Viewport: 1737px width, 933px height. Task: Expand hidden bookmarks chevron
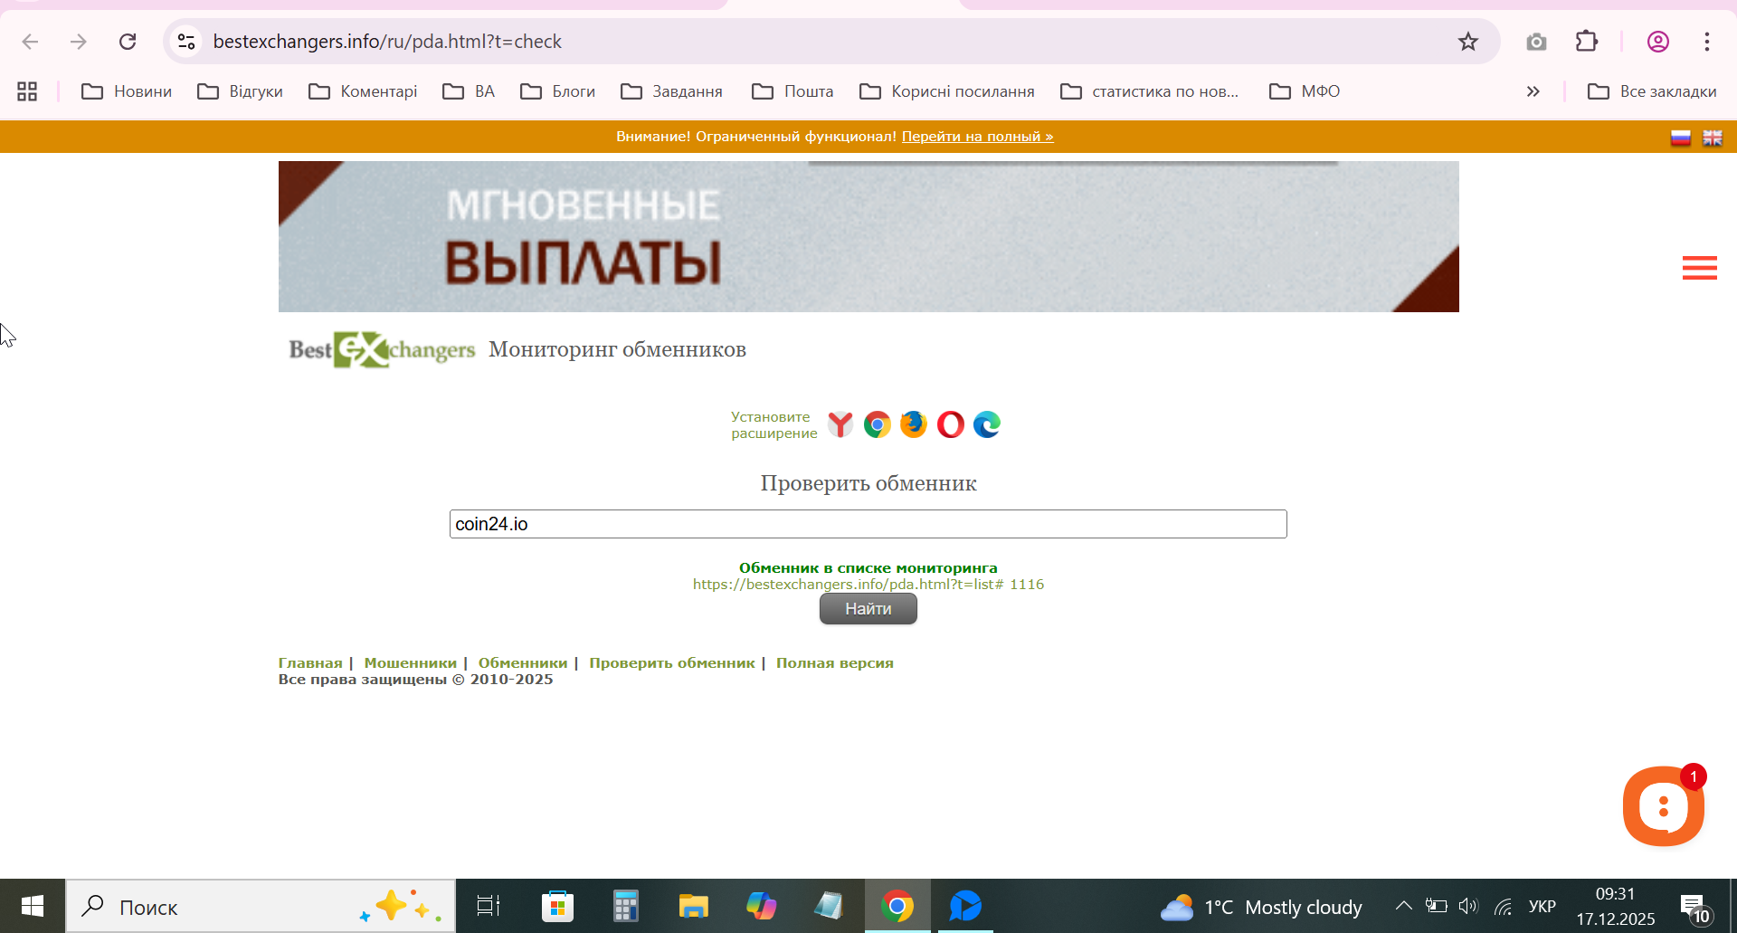pos(1533,91)
